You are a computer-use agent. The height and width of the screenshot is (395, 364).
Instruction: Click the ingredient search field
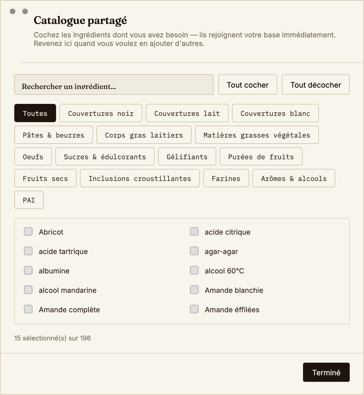114,84
